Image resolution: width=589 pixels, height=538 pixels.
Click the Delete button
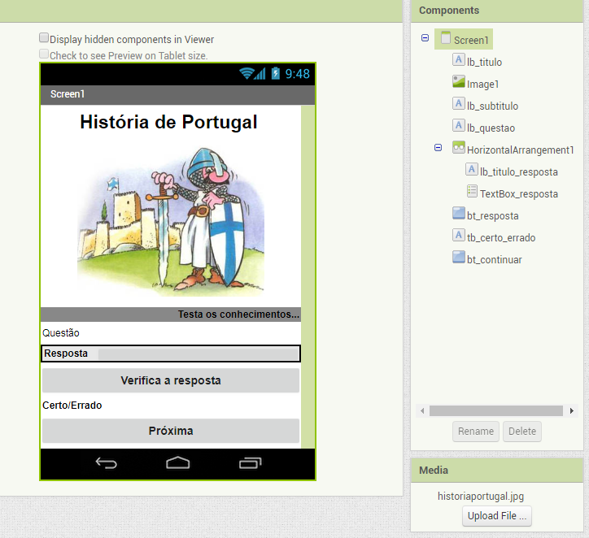pyautogui.click(x=522, y=432)
